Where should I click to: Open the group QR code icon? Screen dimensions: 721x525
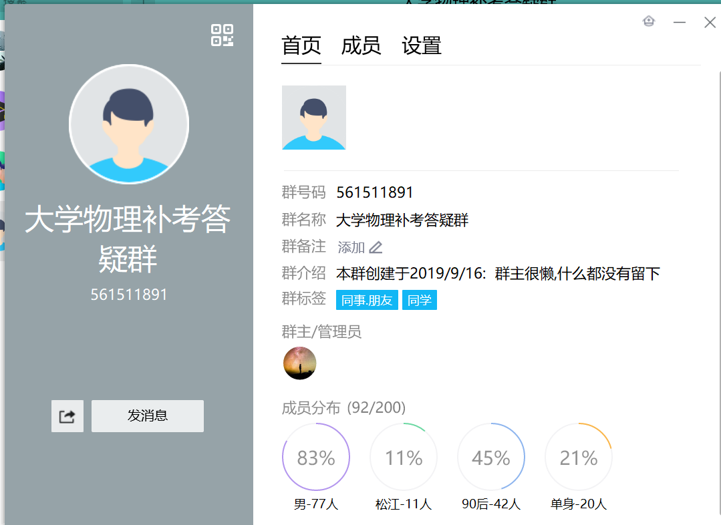click(222, 35)
